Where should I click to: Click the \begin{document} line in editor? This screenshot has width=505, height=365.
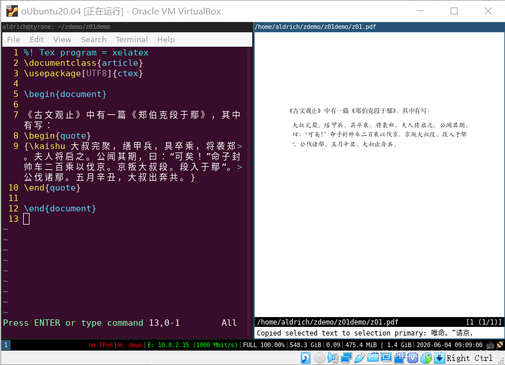coord(65,94)
